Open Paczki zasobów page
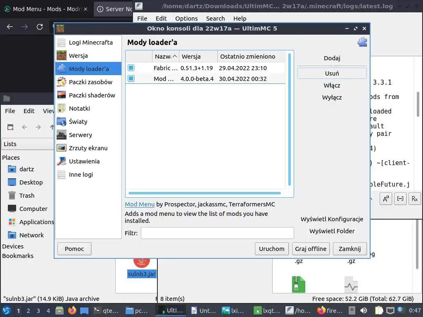423x317 pixels. click(x=88, y=82)
